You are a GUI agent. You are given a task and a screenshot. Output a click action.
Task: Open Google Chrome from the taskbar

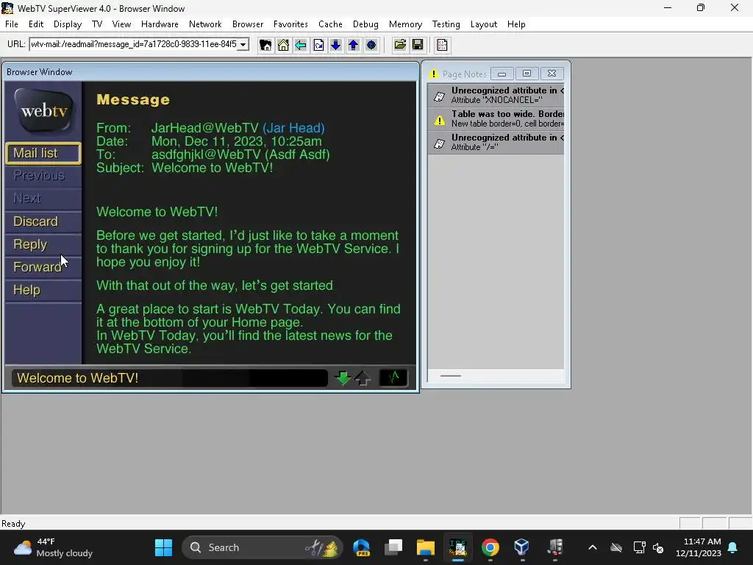490,547
